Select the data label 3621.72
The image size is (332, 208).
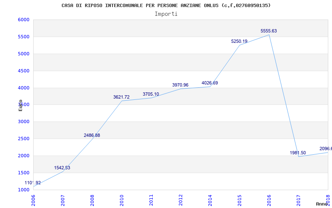(x=121, y=97)
